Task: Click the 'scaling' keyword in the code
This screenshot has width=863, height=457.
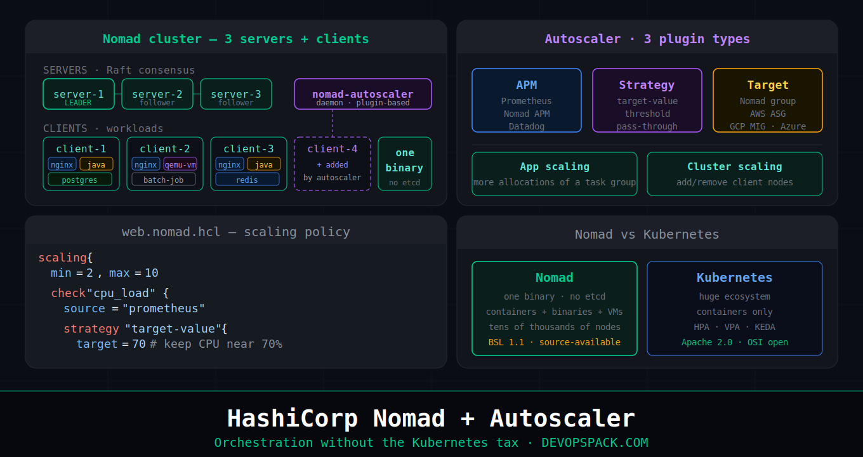Action: coord(62,258)
